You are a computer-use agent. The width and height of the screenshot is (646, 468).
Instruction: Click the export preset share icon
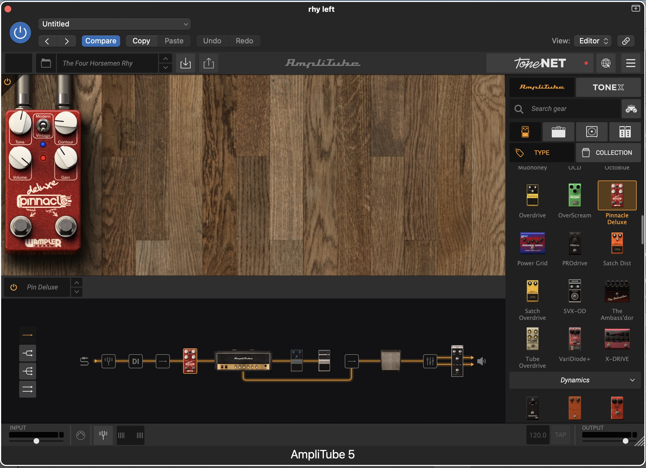208,63
